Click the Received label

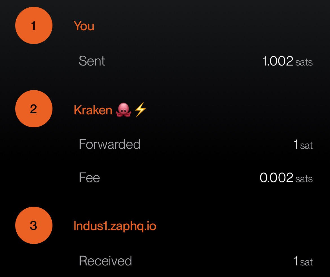click(105, 261)
